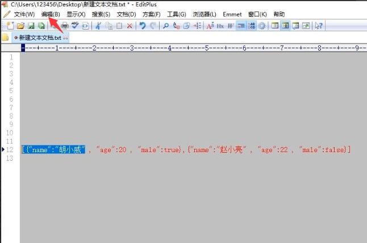
Task: Run the ABC spell check icon
Action: [x=75, y=26]
